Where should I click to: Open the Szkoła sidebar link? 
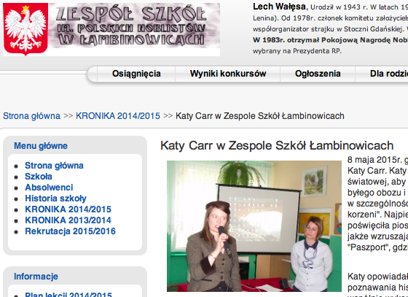[x=39, y=177]
